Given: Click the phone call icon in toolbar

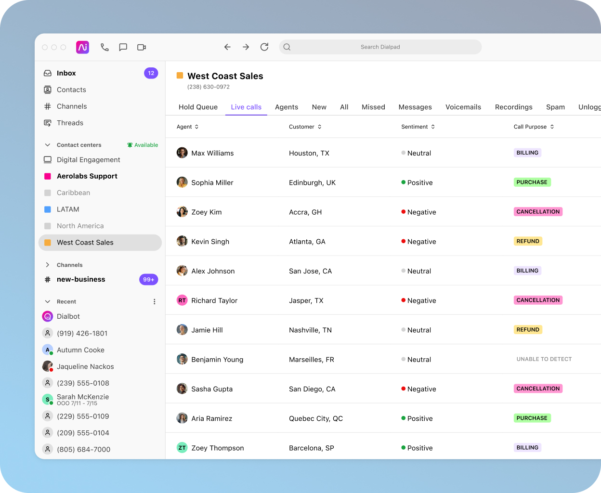Looking at the screenshot, I should [105, 47].
